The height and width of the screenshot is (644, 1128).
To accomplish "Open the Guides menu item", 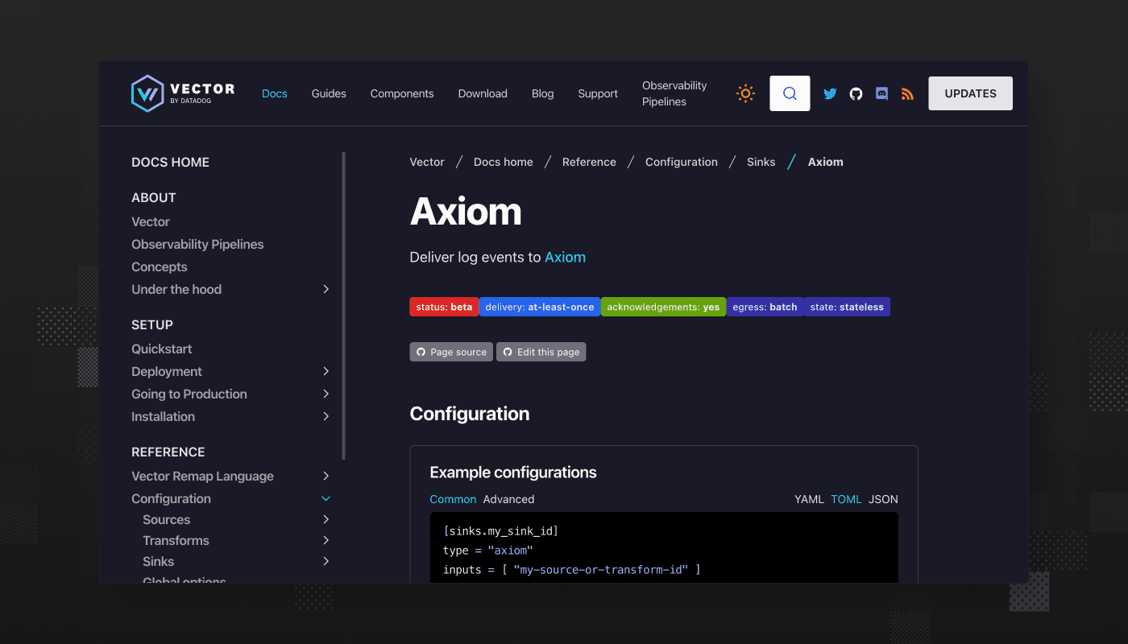I will click(328, 93).
